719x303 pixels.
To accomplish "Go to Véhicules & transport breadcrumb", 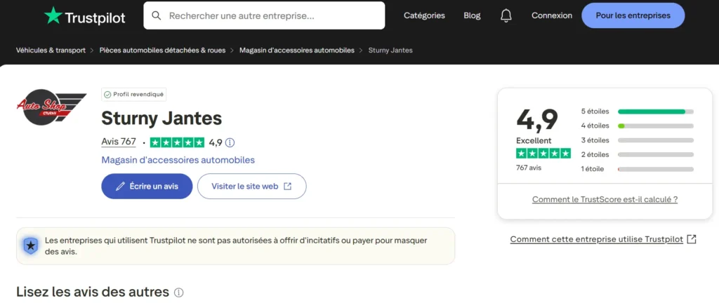I will point(51,50).
